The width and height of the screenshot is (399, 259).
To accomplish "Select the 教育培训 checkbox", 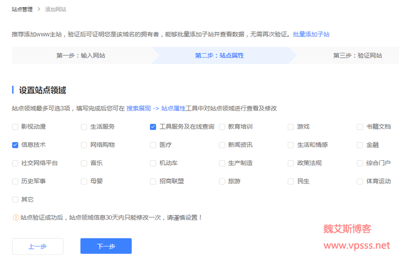I will pyautogui.click(x=222, y=127).
